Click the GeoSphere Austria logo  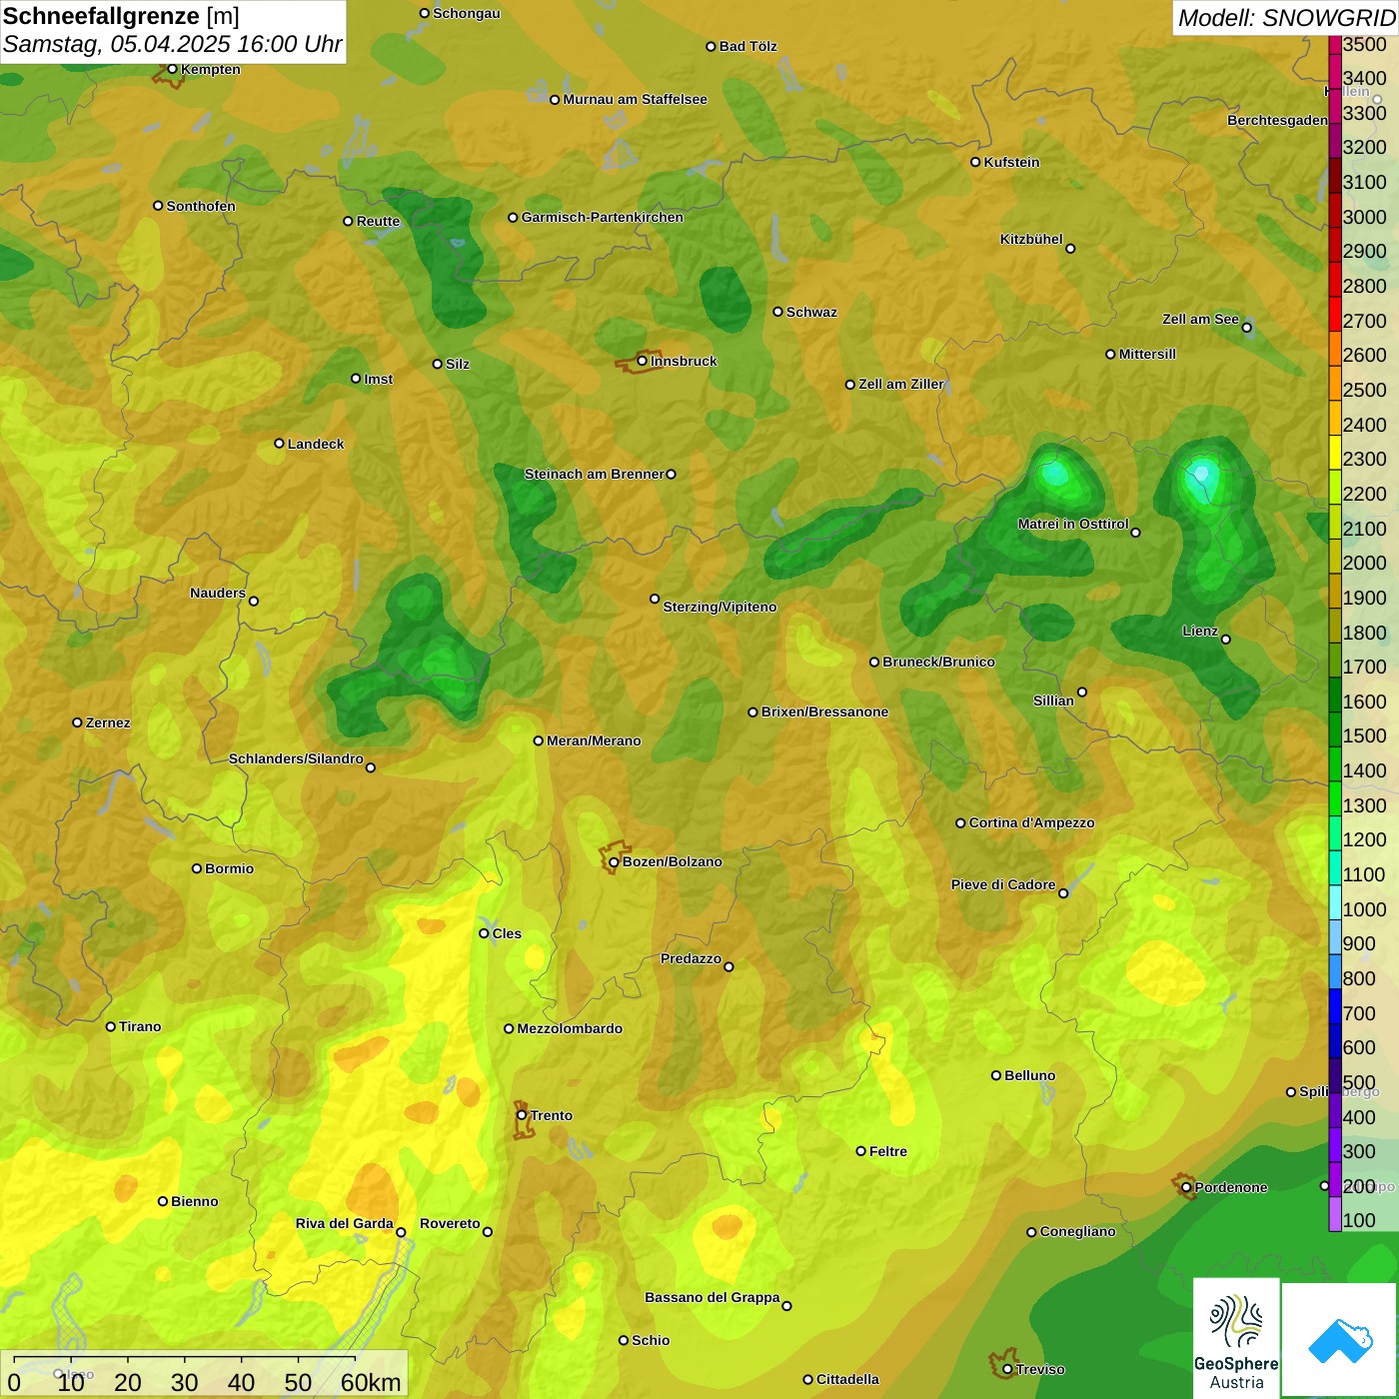(1236, 1337)
